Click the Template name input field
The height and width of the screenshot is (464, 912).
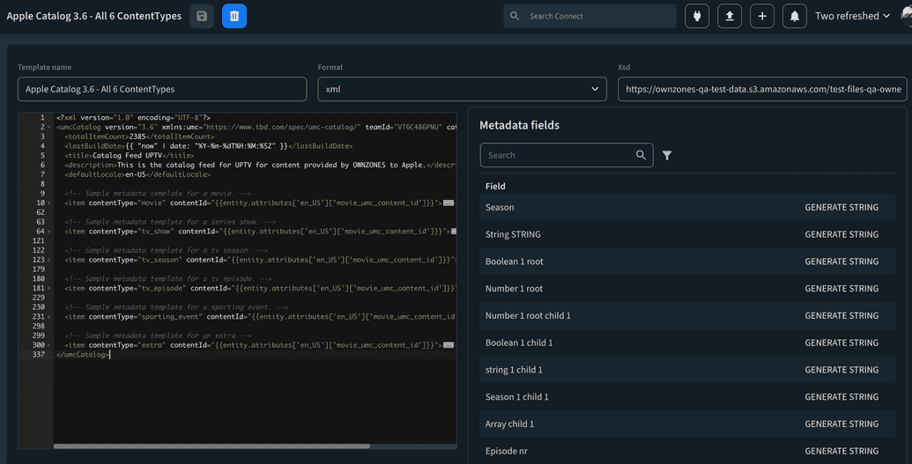coord(162,90)
